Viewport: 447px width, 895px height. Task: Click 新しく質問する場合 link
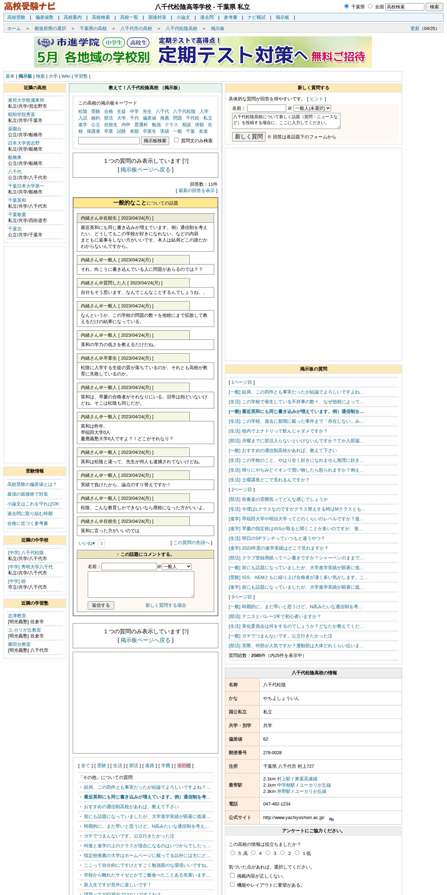pyautogui.click(x=166, y=605)
